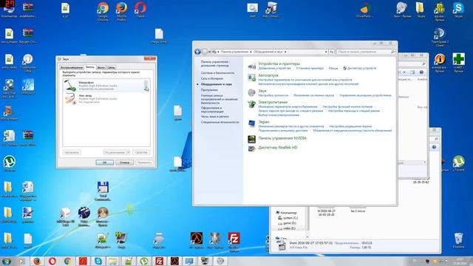This screenshot has width=473, height=266.
Task: Click the refresh button beside the address bar
Action: click(332, 52)
